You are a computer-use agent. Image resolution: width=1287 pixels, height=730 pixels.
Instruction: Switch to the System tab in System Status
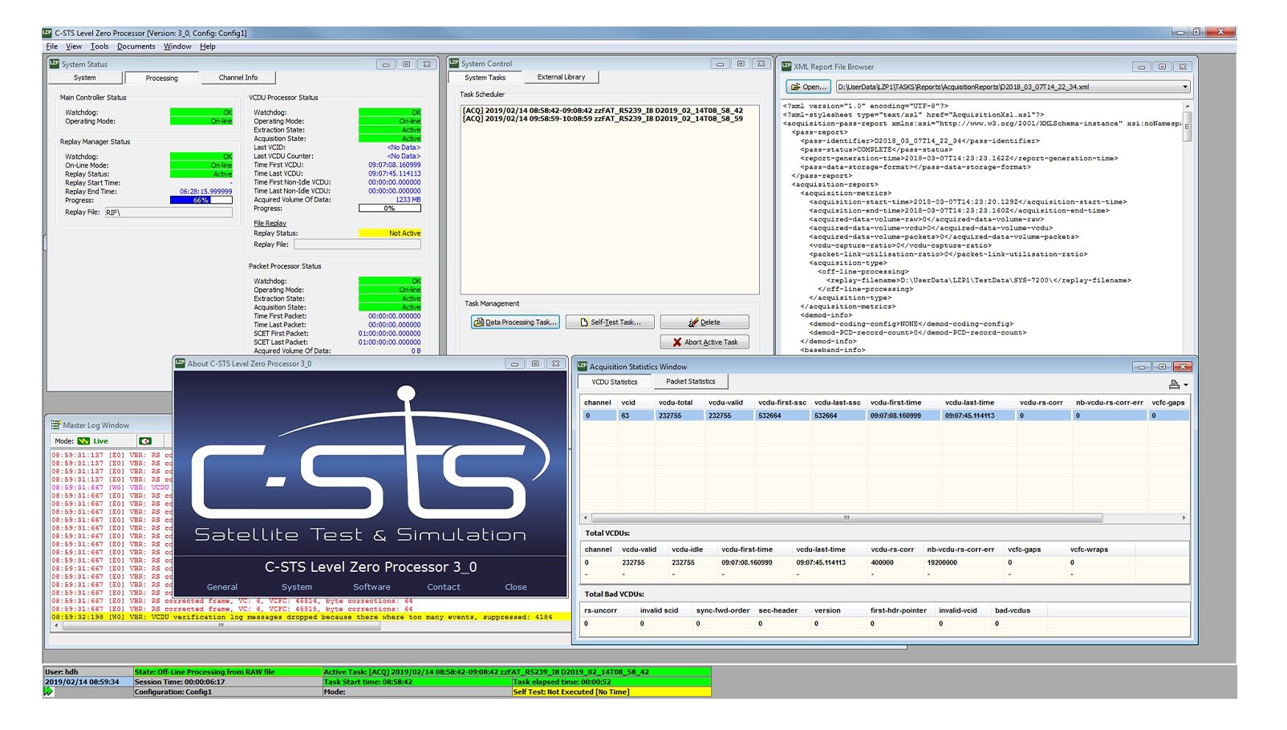click(85, 78)
